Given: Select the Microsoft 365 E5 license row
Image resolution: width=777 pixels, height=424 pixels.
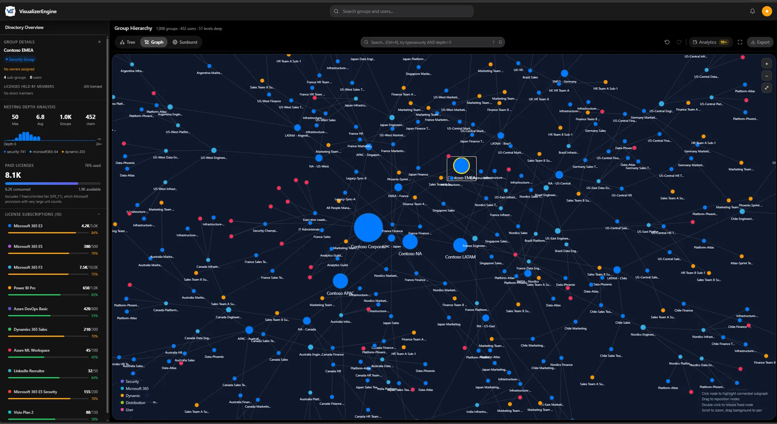Looking at the screenshot, I should [x=53, y=250].
